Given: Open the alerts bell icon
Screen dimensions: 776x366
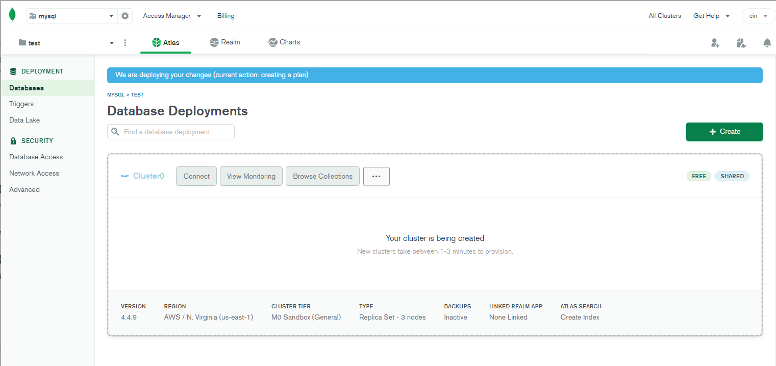Looking at the screenshot, I should coord(767,43).
